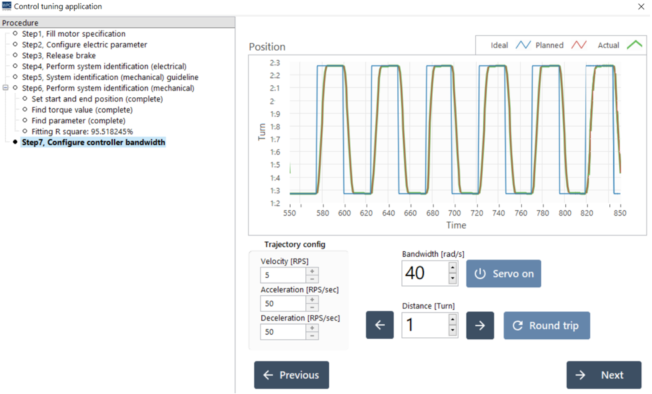Viewport: 652px width, 394px height.
Task: Decrease Deceleration using its down spinner
Action: pyautogui.click(x=313, y=335)
